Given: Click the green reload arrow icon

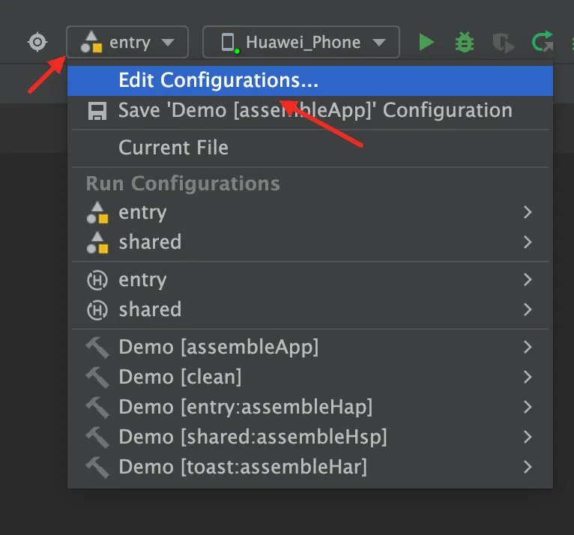Looking at the screenshot, I should (x=542, y=42).
